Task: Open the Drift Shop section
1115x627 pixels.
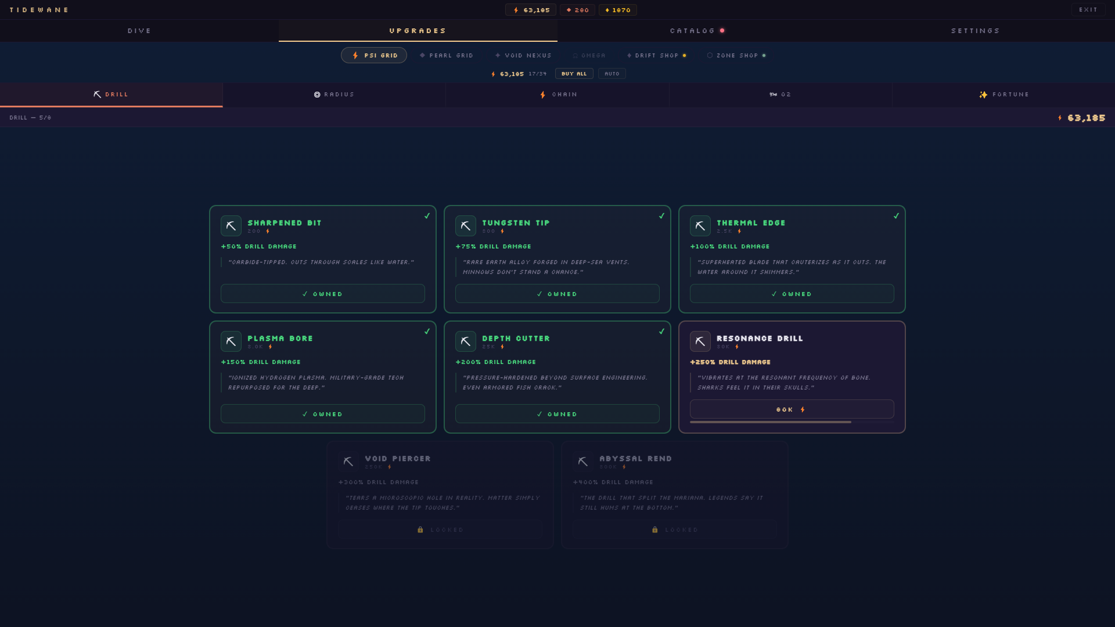Action: point(656,56)
